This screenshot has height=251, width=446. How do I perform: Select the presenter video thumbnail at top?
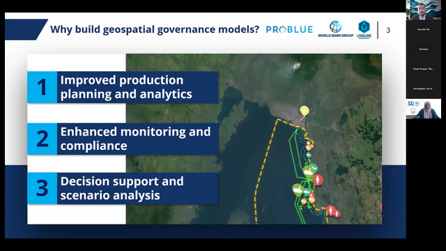(423, 10)
